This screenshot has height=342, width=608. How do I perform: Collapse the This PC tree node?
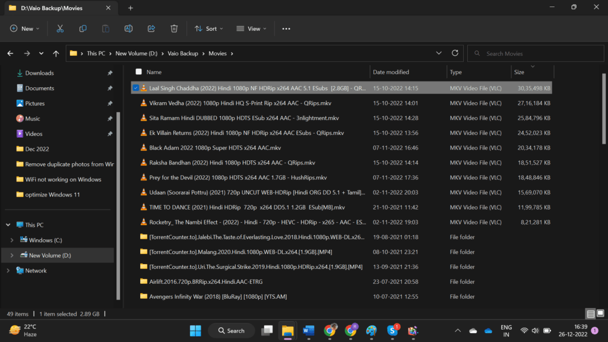[x=8, y=225]
